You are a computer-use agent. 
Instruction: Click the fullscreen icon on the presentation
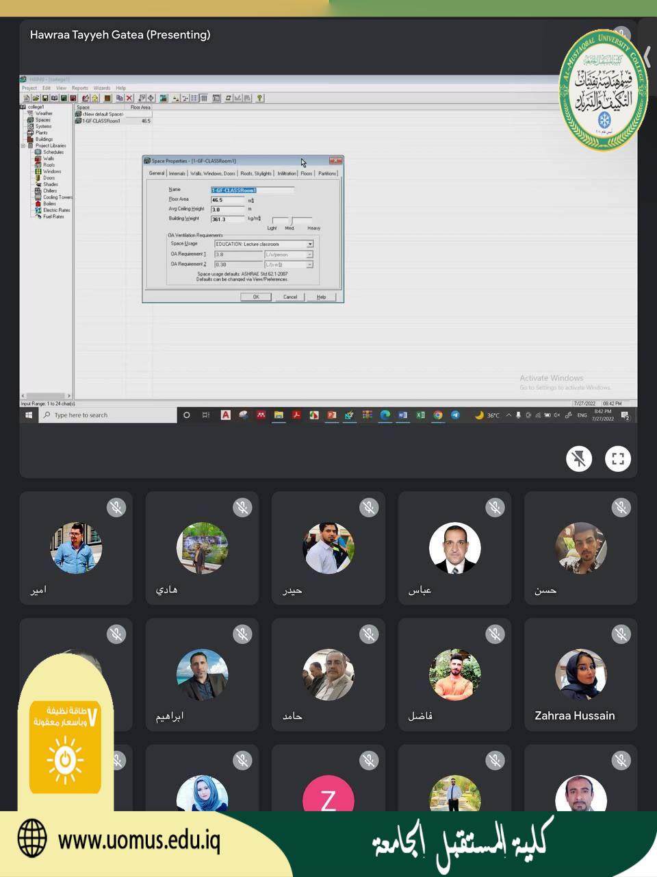(617, 459)
